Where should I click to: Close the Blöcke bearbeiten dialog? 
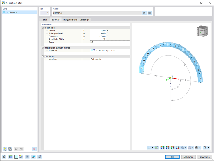(x=209, y=3)
